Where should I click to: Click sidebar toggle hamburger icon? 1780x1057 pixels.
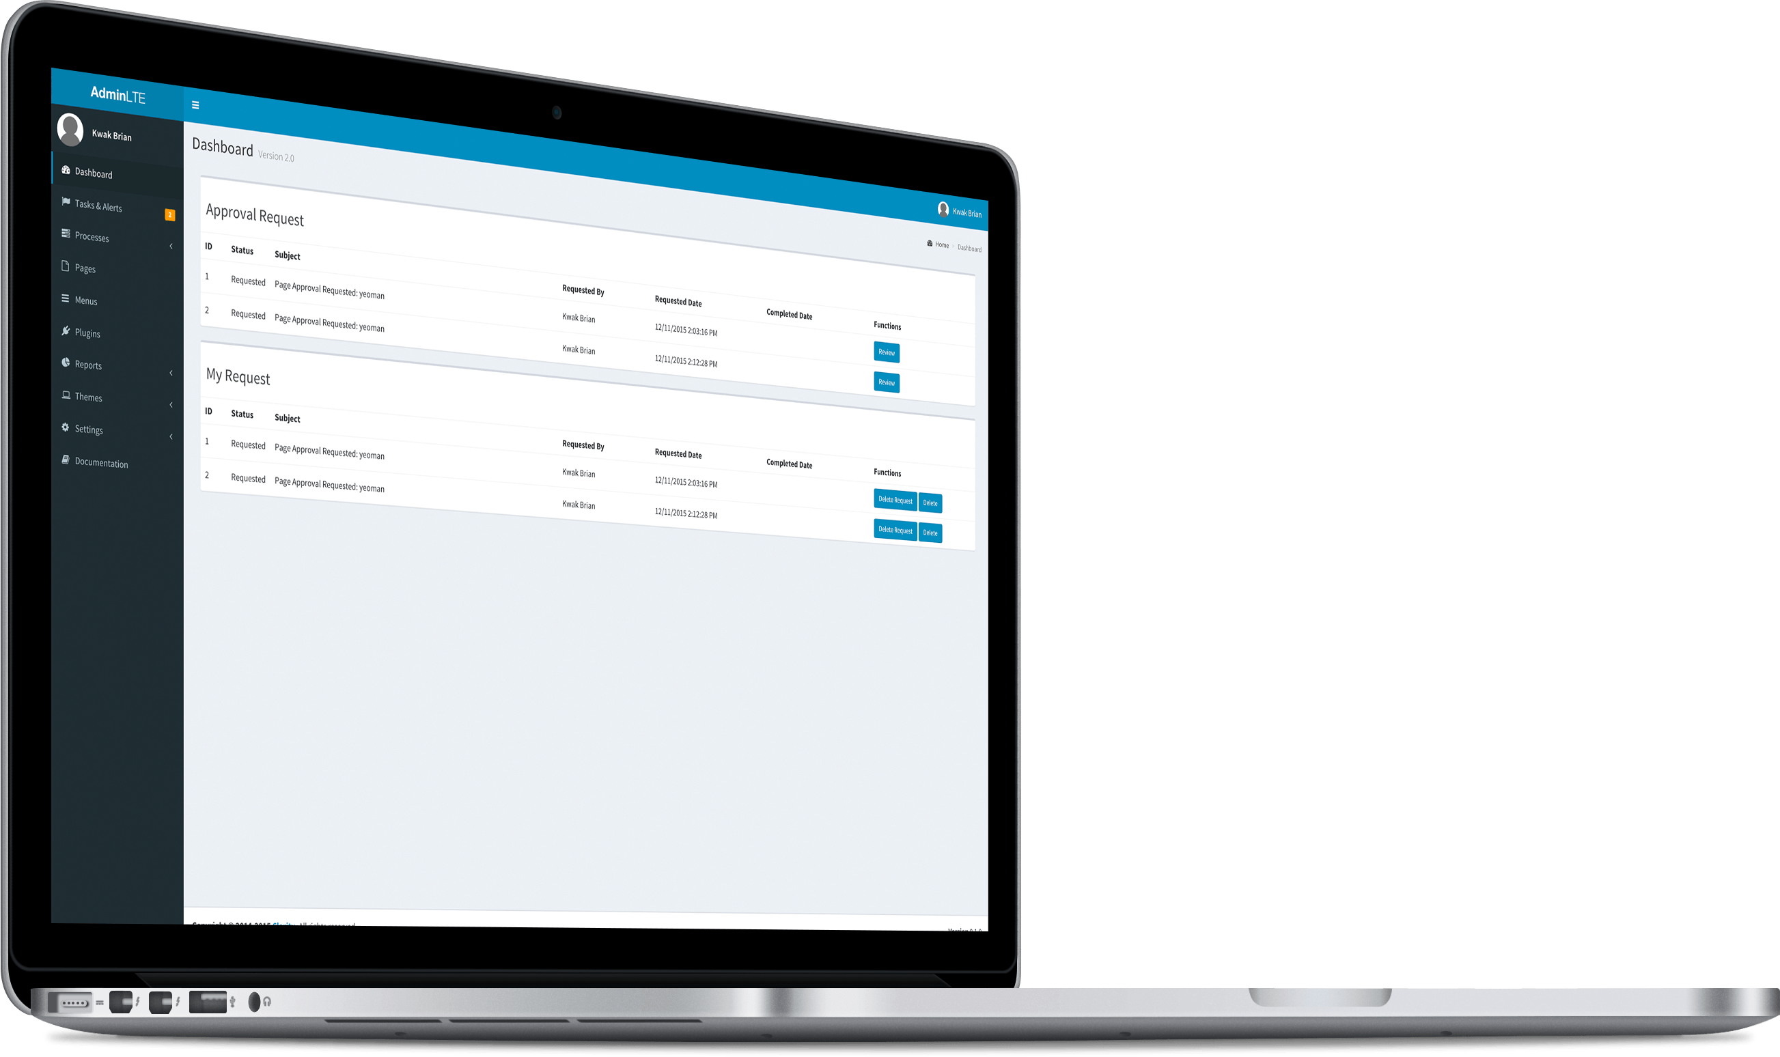[197, 104]
